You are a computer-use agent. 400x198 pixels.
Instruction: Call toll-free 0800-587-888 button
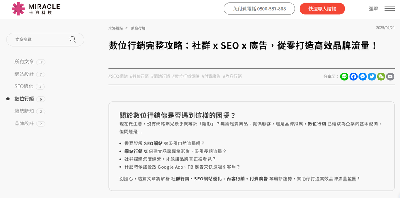[x=259, y=9]
